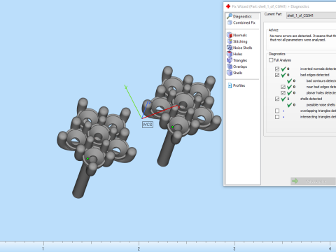Uncheck inverted normals detection checkbox
The width and height of the screenshot is (336, 252).
[x=277, y=69]
